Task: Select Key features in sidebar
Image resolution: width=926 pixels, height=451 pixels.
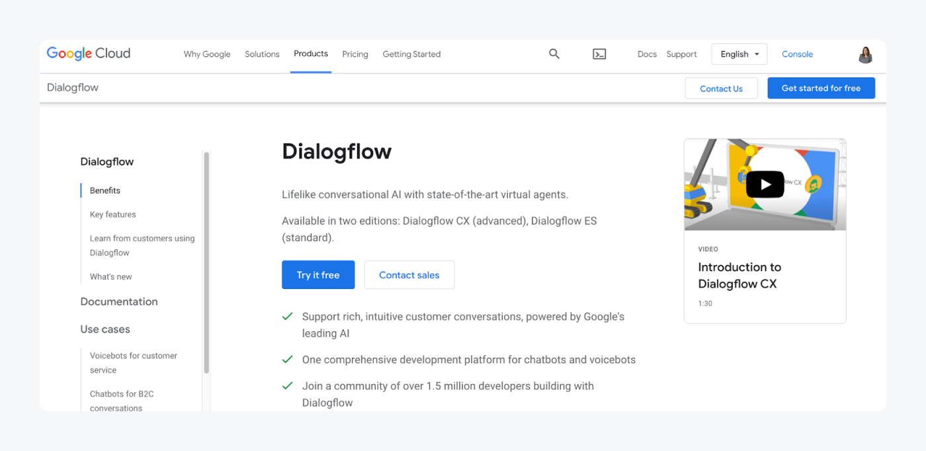Action: (x=113, y=214)
